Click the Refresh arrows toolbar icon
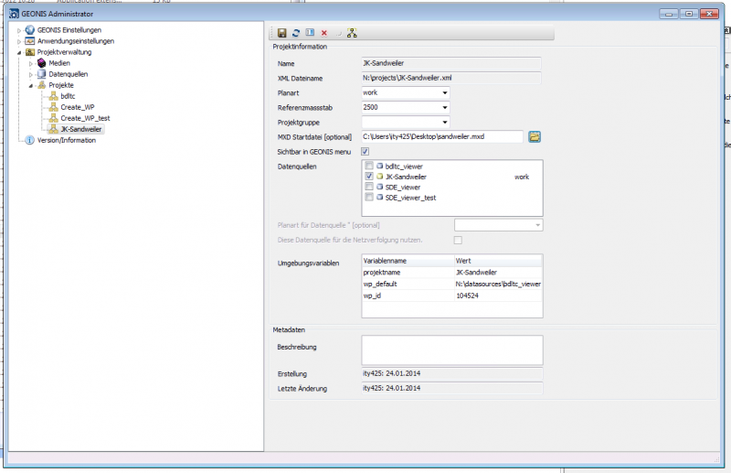This screenshot has height=473, width=731. [295, 33]
